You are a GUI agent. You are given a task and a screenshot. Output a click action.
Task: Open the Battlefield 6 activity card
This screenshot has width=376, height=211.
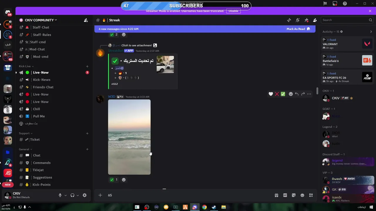click(347, 61)
